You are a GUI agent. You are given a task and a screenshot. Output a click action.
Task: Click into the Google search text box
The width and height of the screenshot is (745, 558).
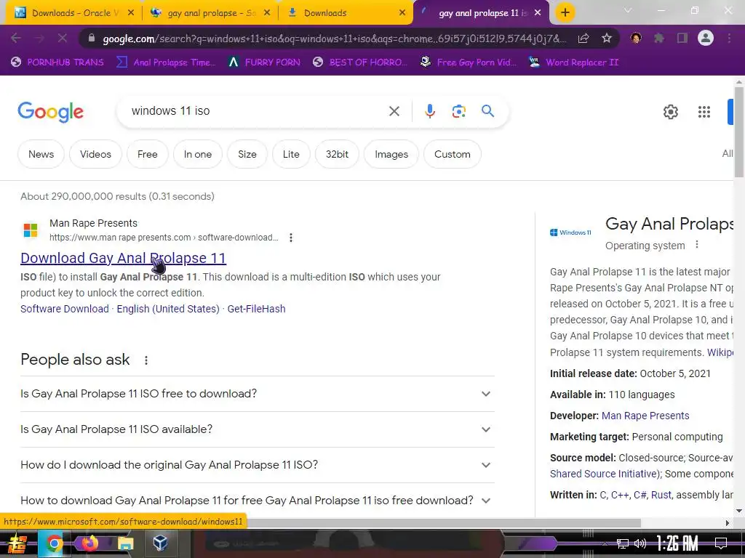(x=257, y=111)
